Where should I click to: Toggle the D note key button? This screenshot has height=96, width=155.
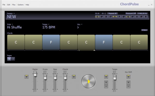tap(106, 17)
